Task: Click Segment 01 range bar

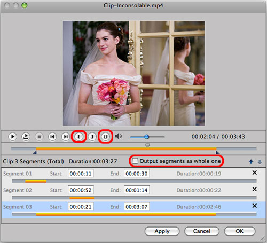Action: [x=36, y=181]
